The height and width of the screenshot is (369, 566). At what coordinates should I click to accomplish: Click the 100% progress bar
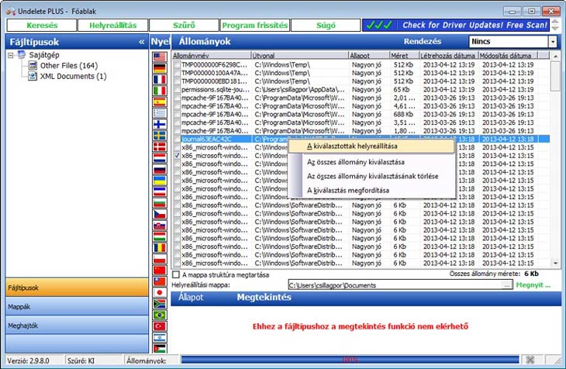350,360
